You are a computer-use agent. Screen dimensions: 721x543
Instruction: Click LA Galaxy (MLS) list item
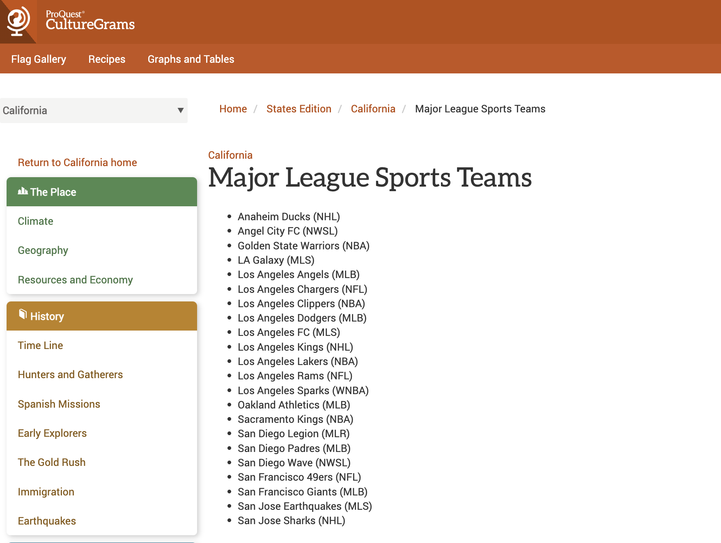click(276, 260)
